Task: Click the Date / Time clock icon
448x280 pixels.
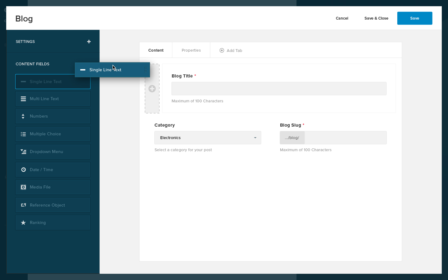Action: point(23,170)
